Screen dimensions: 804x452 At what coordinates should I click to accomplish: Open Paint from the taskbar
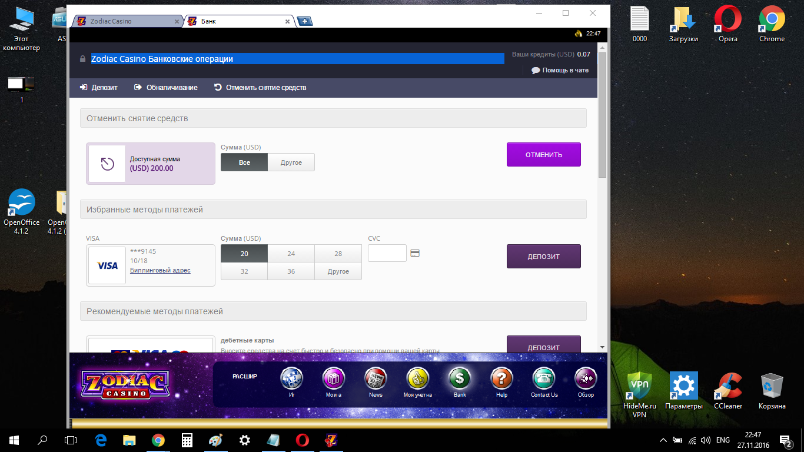(x=216, y=440)
